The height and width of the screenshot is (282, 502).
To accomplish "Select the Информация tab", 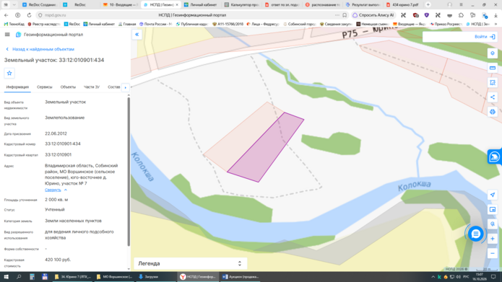I will coord(17,87).
